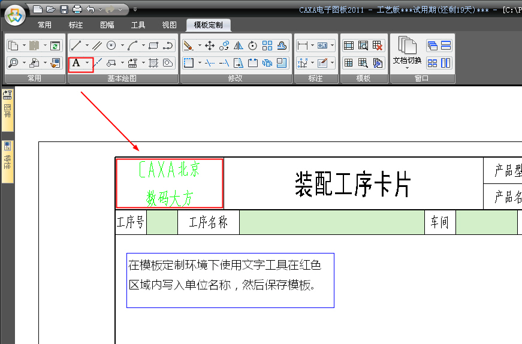Switch to the 常用 ribbon tab
This screenshot has height=344, width=522.
(44, 25)
